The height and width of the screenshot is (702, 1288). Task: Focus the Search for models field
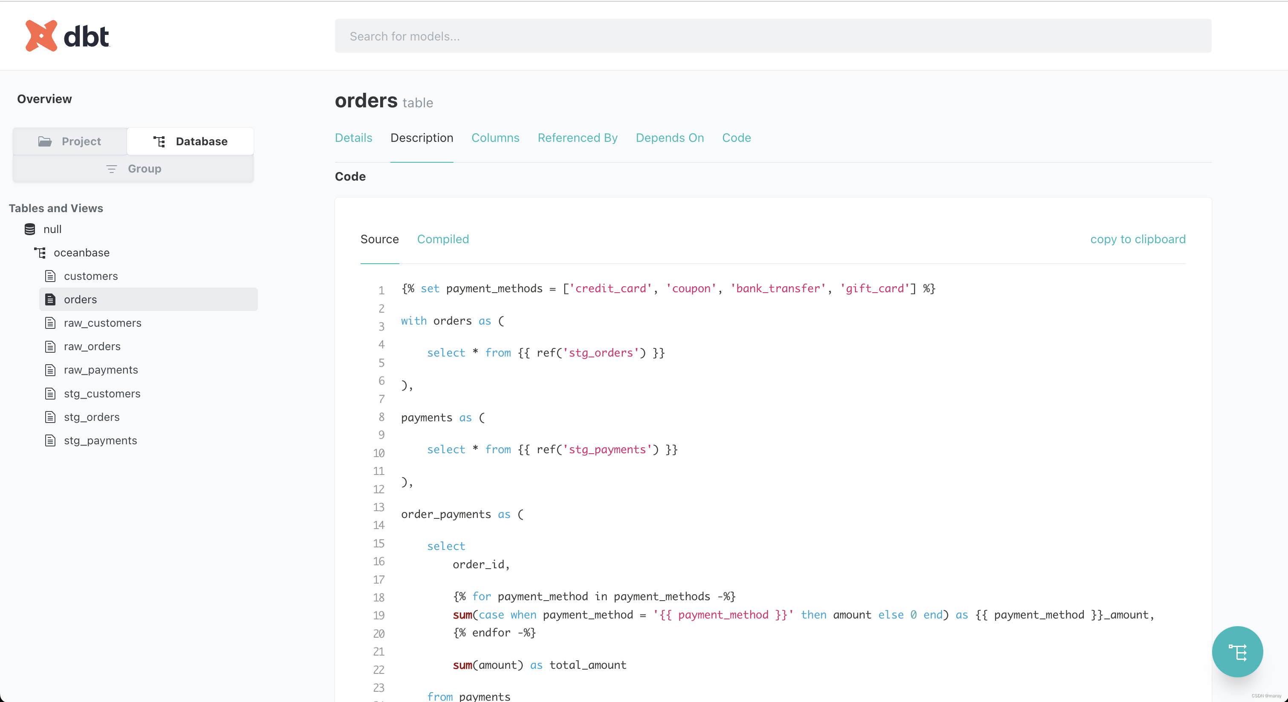pyautogui.click(x=773, y=36)
